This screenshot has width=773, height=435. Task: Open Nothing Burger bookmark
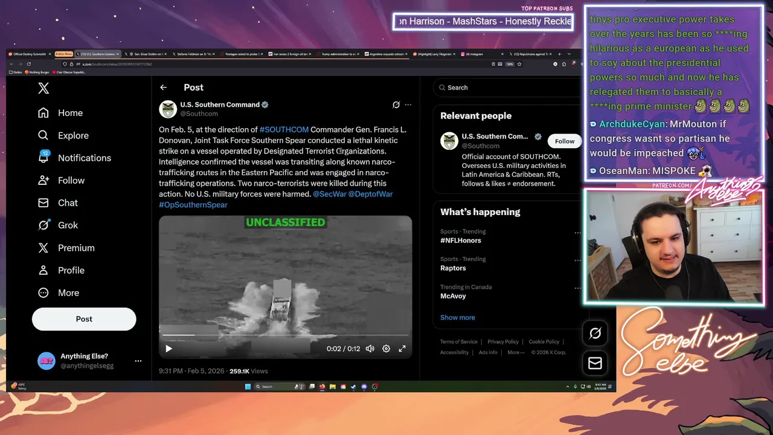click(x=37, y=72)
